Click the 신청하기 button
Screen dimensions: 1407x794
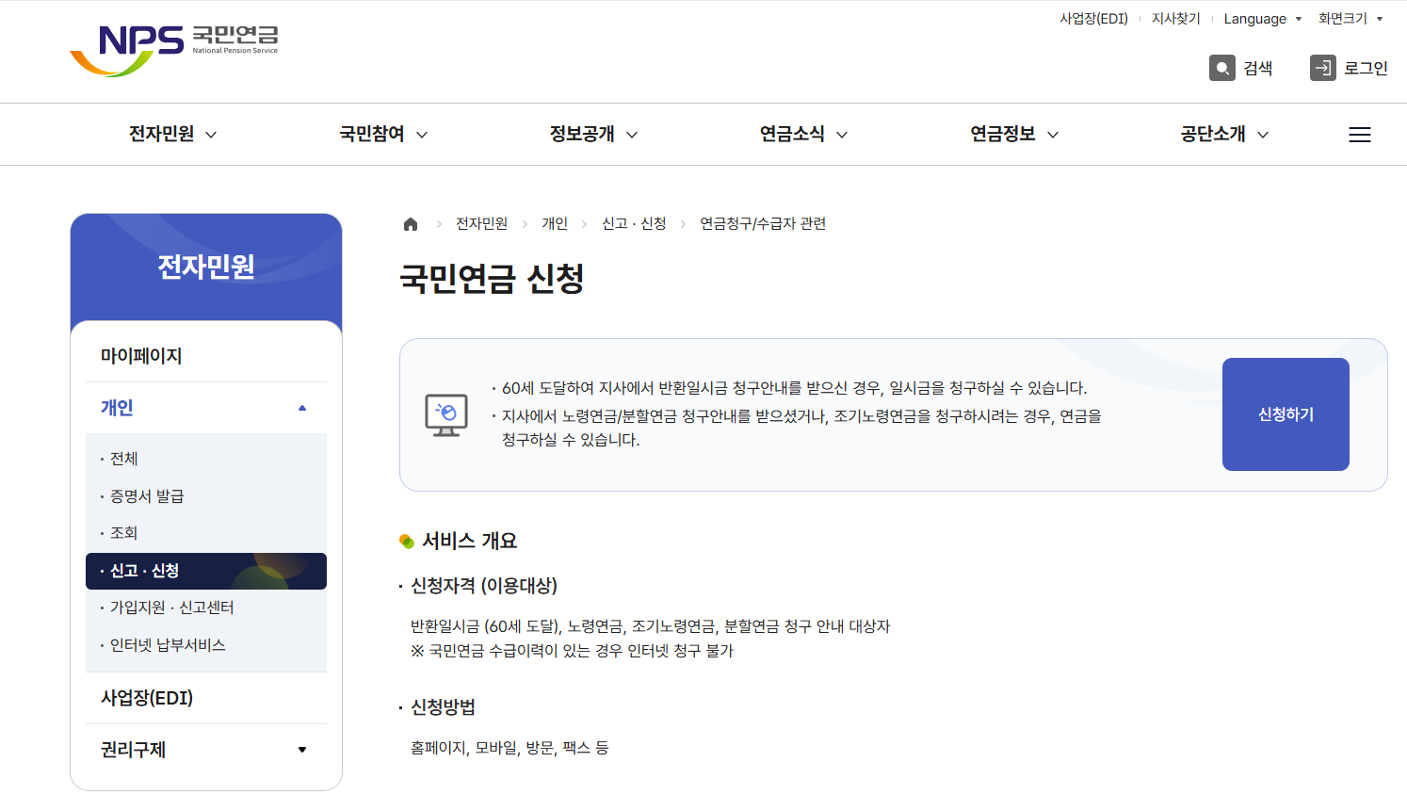[1285, 414]
